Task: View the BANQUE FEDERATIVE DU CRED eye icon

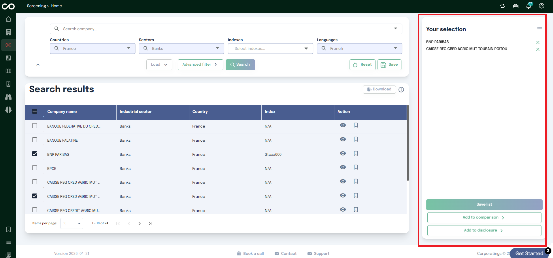Action: [x=343, y=125]
